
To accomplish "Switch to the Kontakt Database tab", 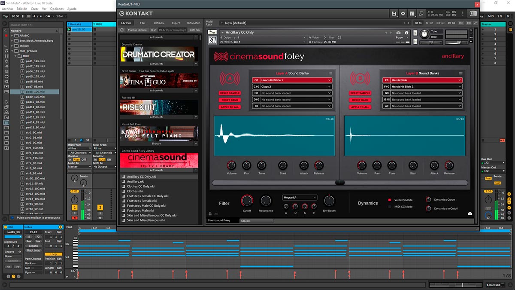I will 159,23.
